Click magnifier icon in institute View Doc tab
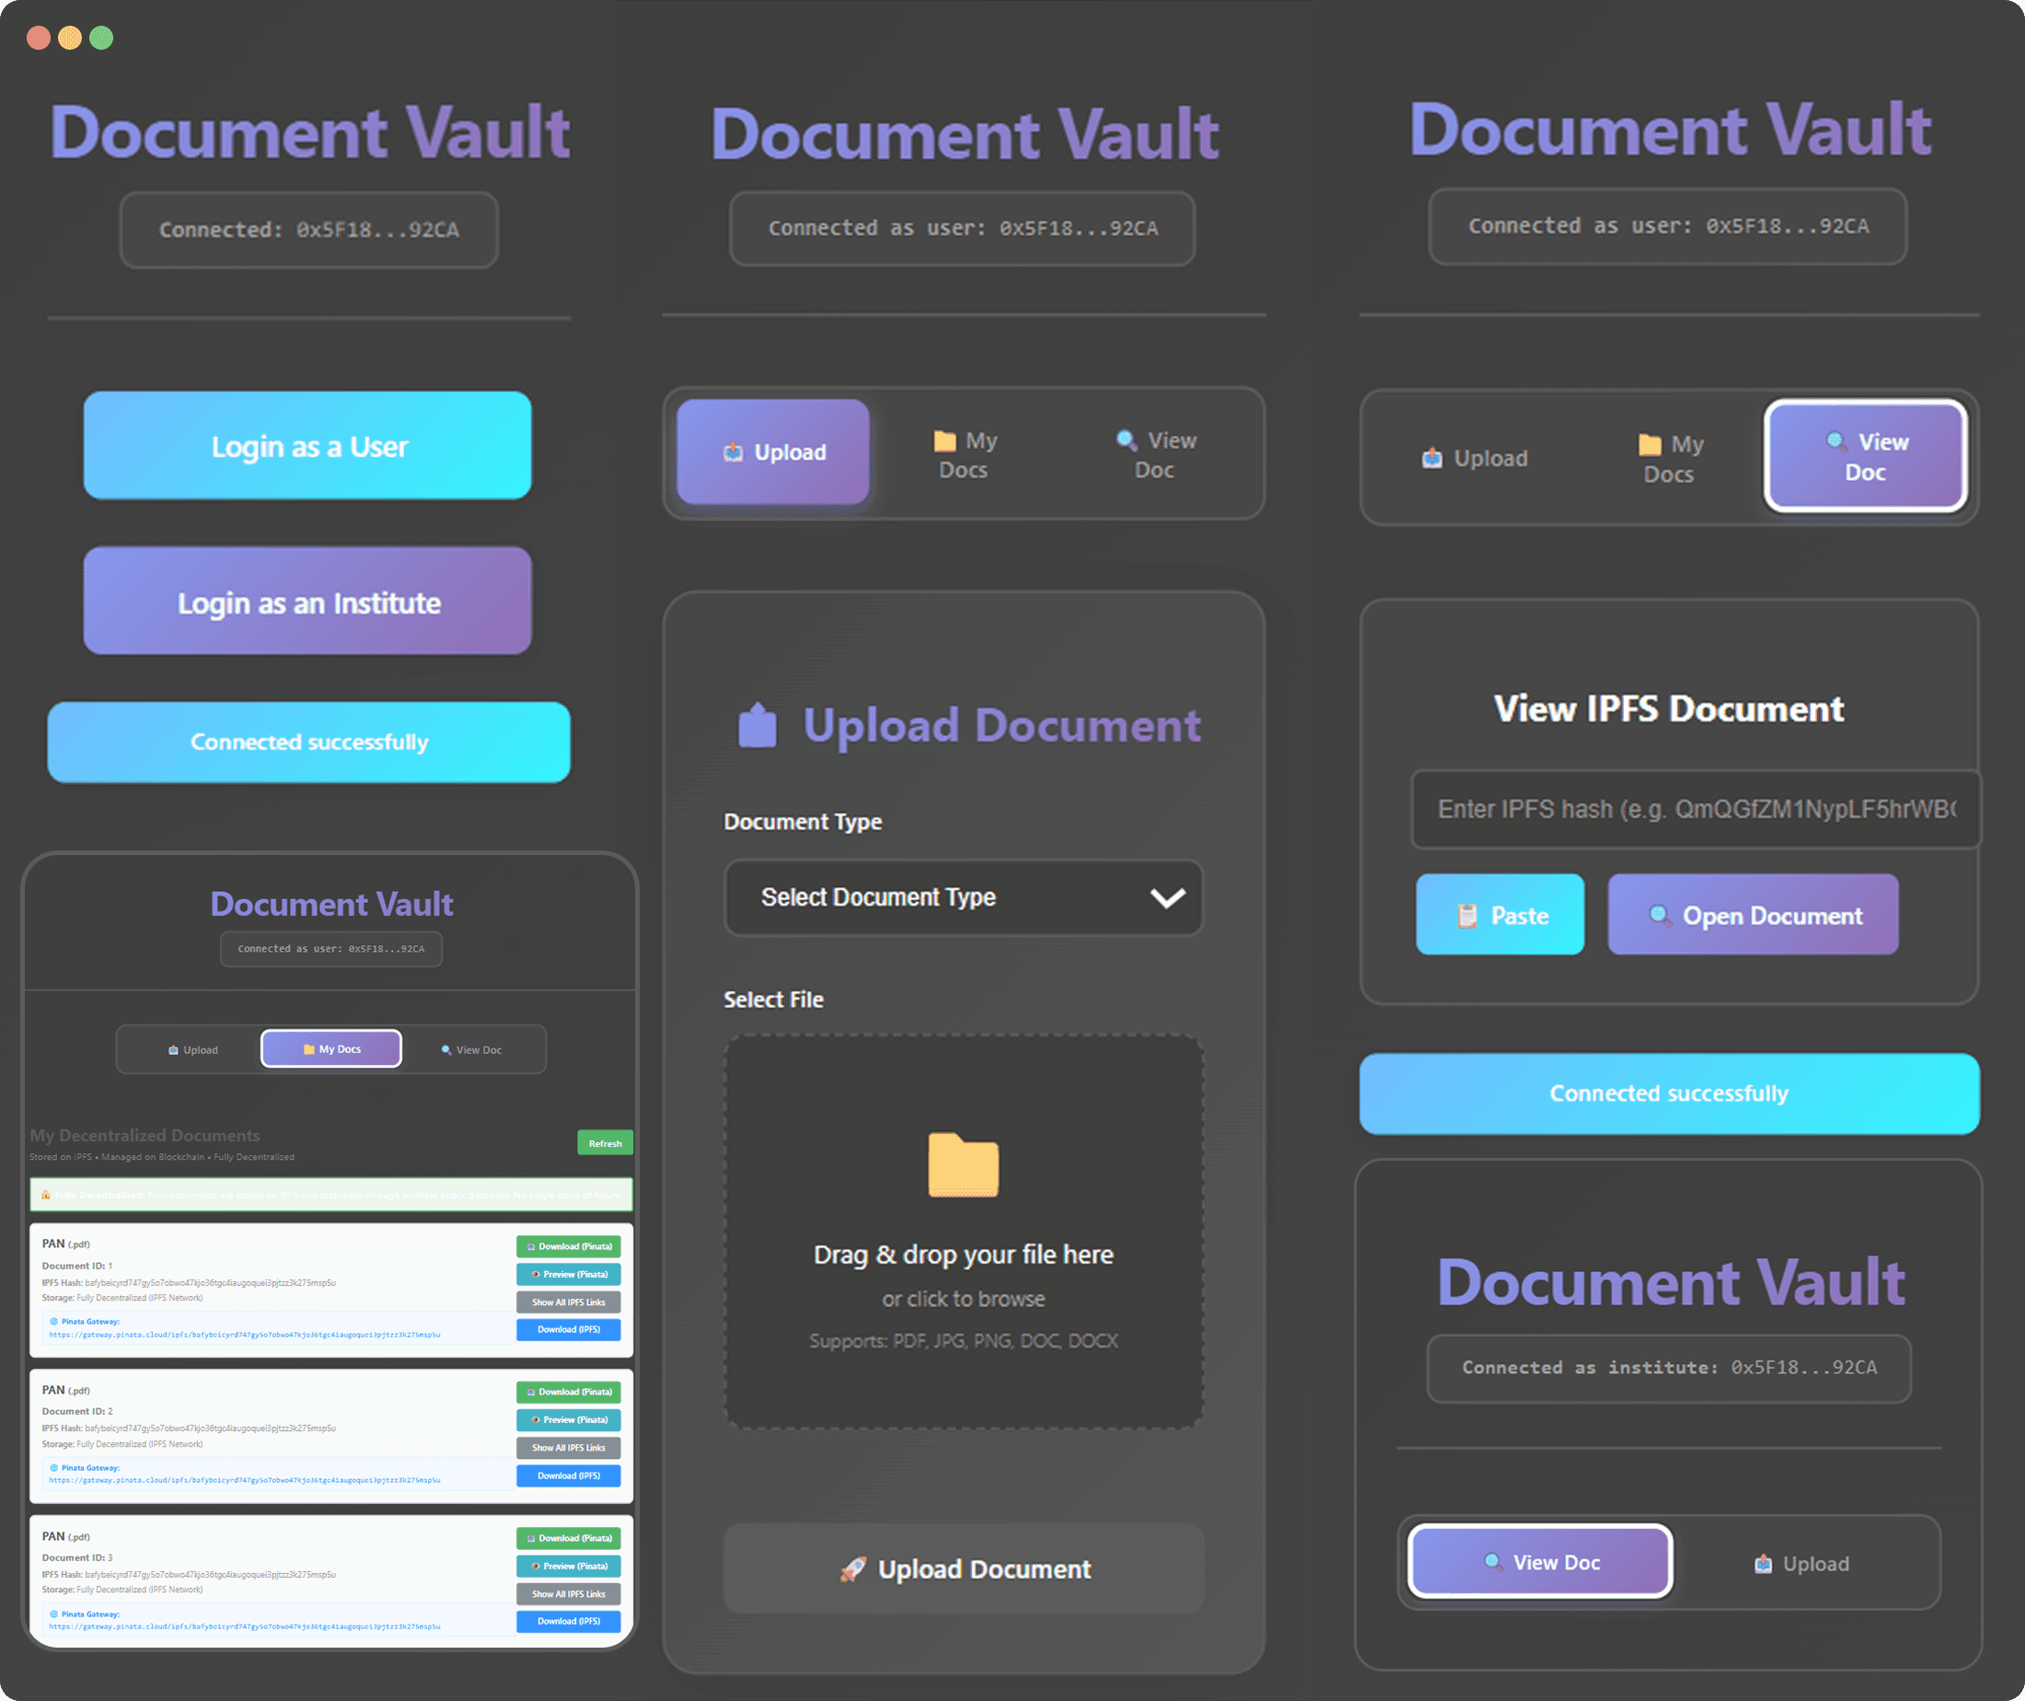The image size is (2025, 1701). 1493,1561
